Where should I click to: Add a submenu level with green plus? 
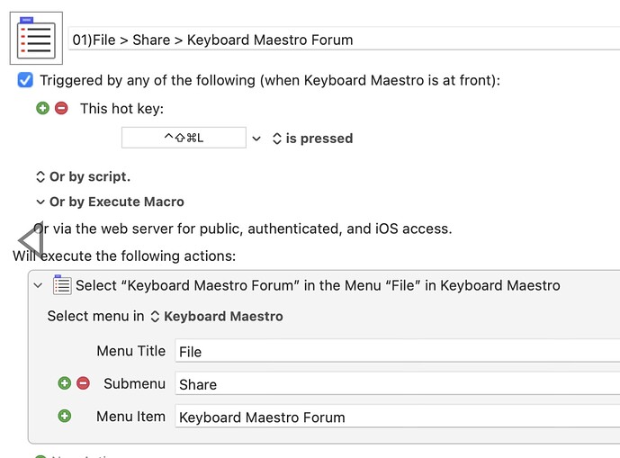coord(65,383)
